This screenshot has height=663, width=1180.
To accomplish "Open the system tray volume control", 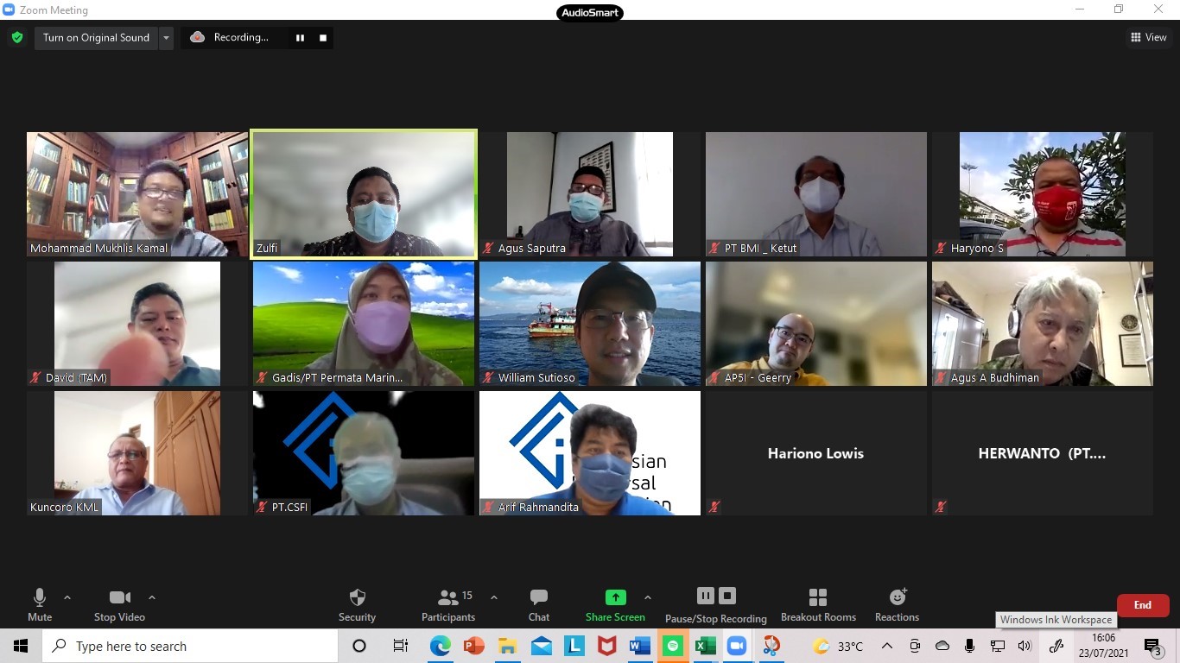I will pyautogui.click(x=1025, y=646).
